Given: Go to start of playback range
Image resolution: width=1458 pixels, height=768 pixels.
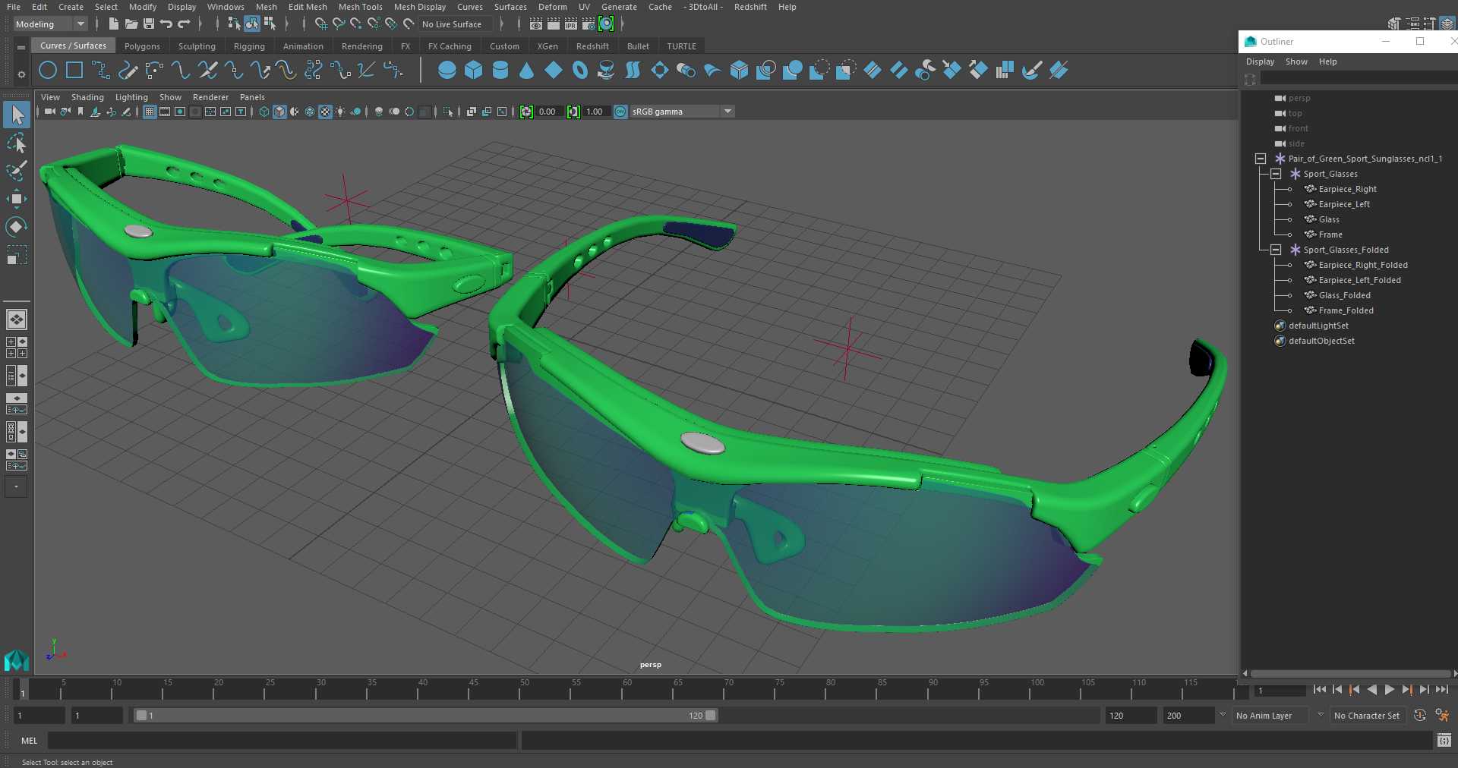Looking at the screenshot, I should click(x=1319, y=690).
